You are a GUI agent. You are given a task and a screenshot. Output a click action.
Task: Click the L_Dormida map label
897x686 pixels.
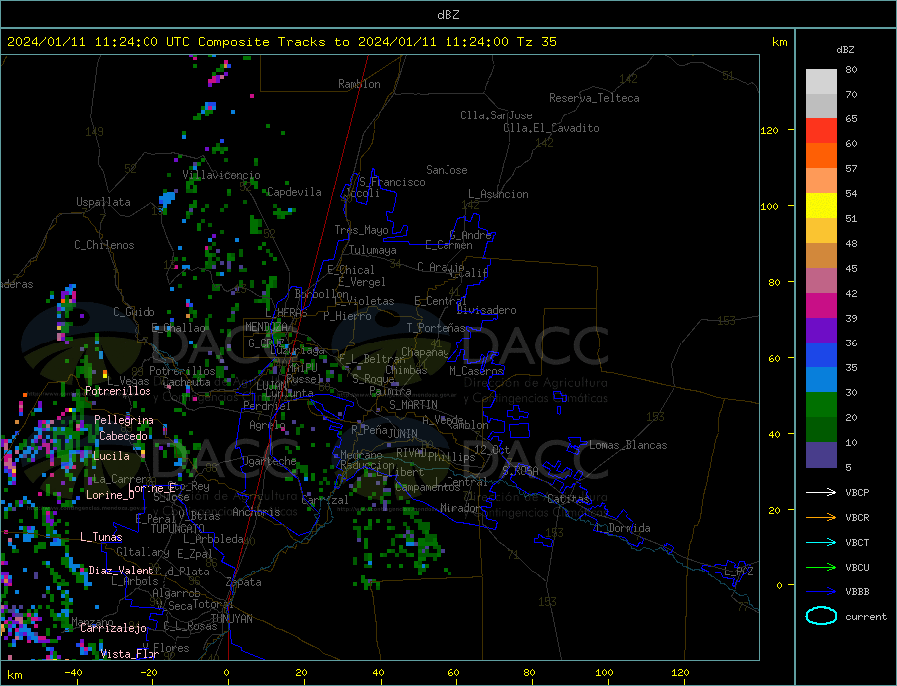625,527
